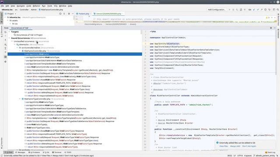Screen dimensions: 280x157
Task: Open the TODO tool window button
Action: 68,152
